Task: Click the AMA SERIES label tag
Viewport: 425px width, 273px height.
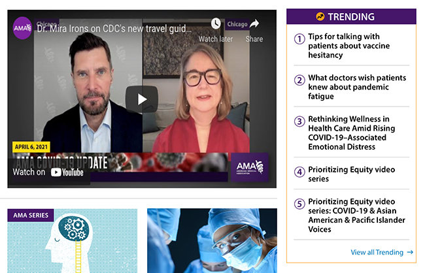Action: point(31,216)
